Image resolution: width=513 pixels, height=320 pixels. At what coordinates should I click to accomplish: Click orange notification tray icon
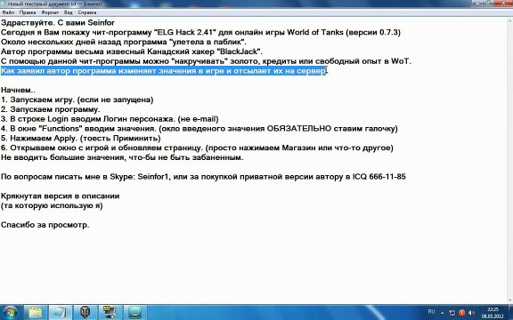[462, 313]
